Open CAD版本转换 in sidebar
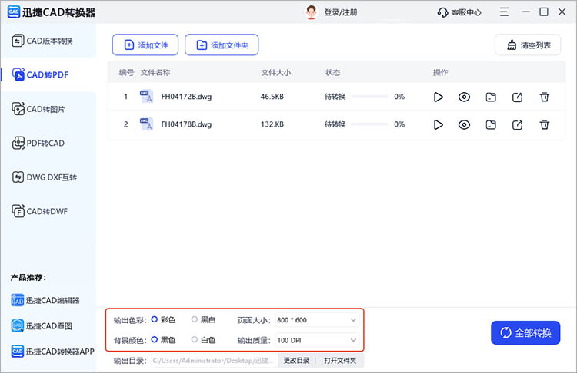This screenshot has height=373, width=577. (x=48, y=41)
